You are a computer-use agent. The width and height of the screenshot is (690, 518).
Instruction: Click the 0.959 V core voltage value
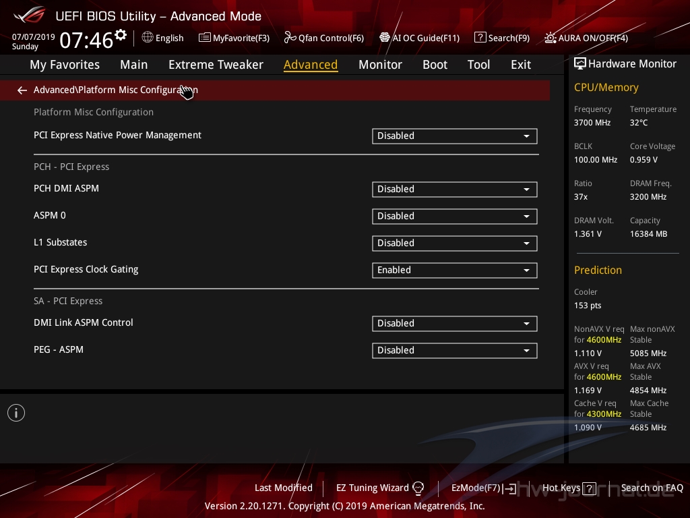point(644,159)
